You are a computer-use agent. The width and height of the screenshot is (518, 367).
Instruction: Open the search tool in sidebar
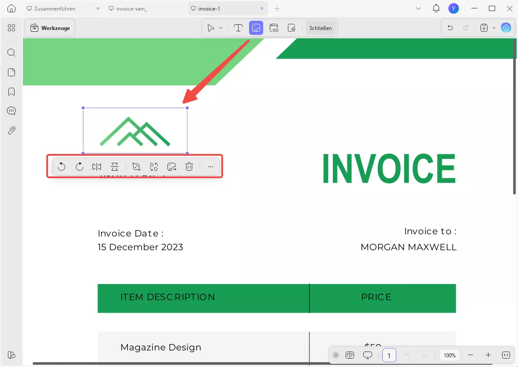coord(11,53)
